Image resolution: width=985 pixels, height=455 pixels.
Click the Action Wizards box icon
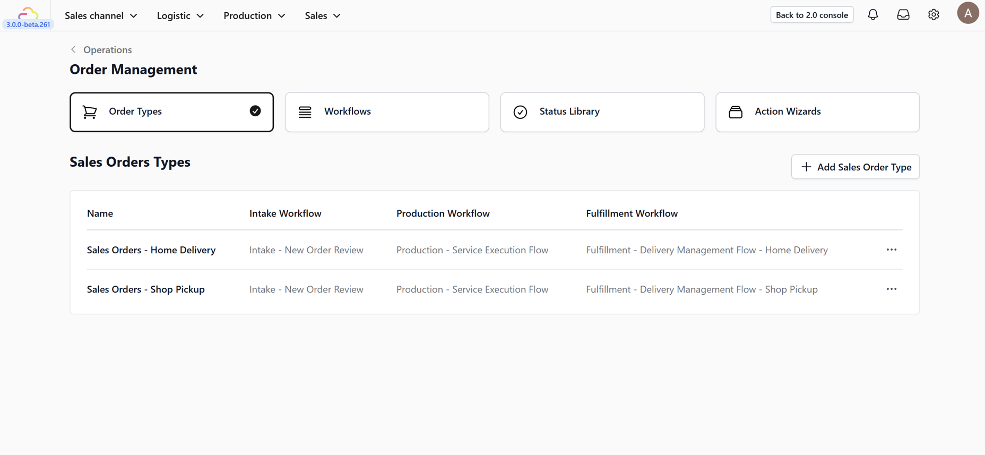coord(736,112)
